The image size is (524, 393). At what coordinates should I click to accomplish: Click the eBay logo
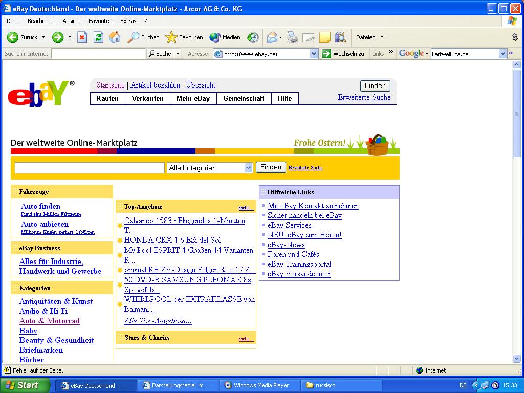pos(41,93)
